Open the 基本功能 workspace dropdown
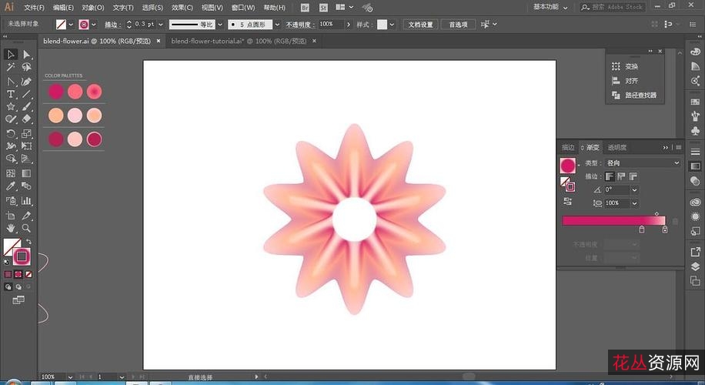The height and width of the screenshot is (385, 705). pyautogui.click(x=550, y=7)
